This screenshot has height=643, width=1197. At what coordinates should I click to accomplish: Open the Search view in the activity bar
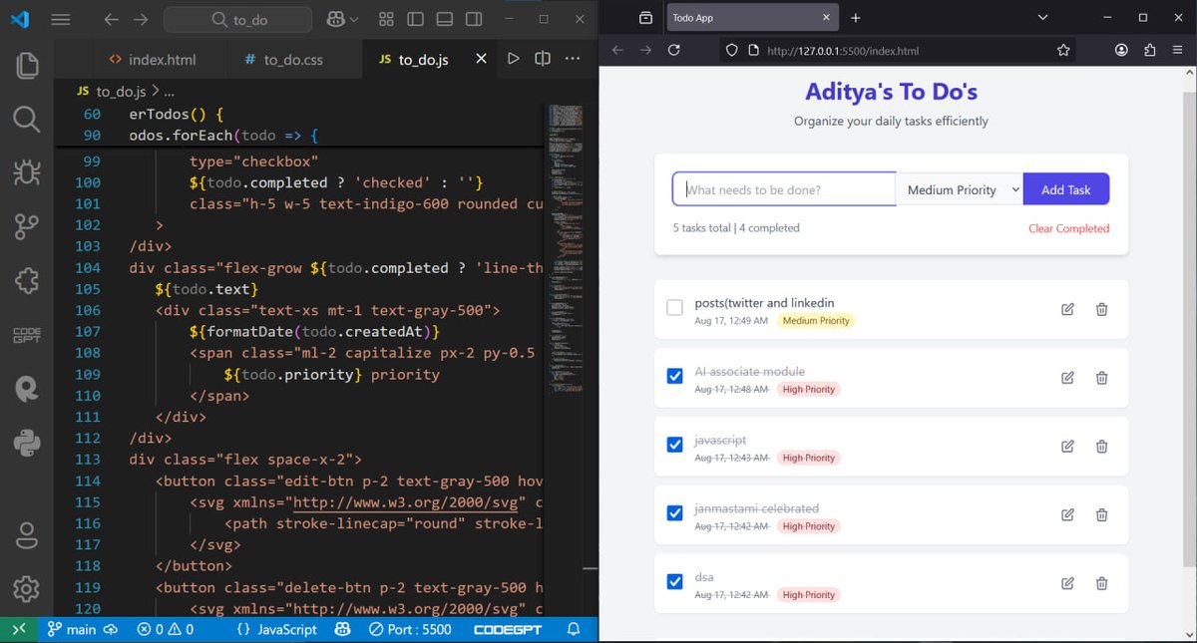(x=27, y=120)
